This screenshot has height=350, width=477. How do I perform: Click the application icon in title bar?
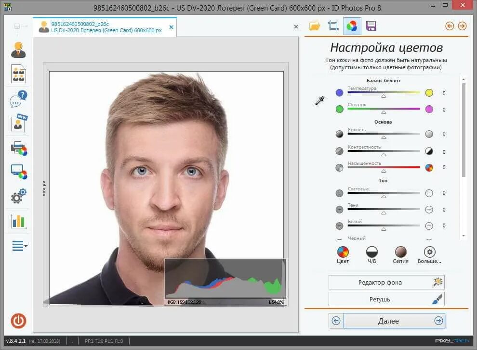[8, 7]
